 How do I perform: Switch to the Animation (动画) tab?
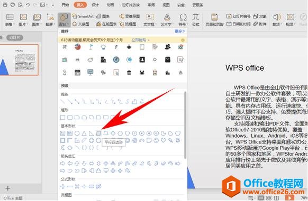[110, 5]
